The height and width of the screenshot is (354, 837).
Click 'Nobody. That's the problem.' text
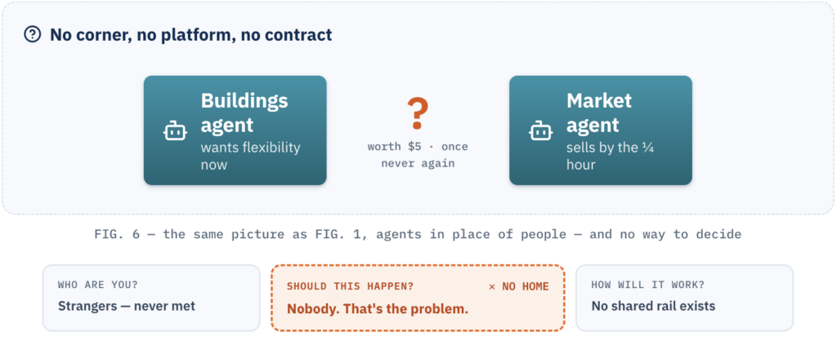[378, 309]
